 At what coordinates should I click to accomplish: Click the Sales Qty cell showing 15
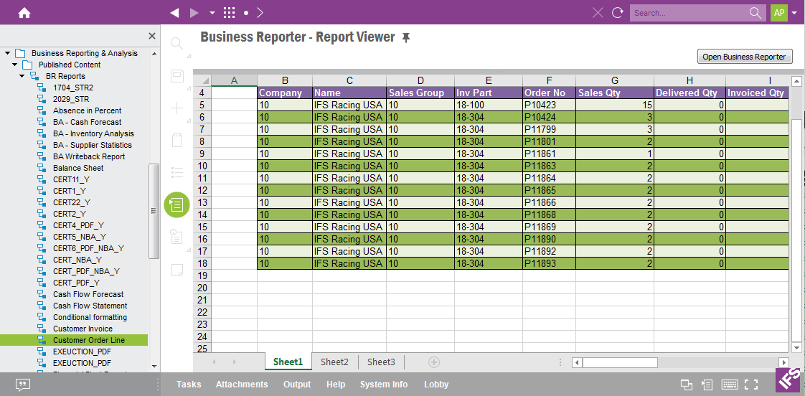pyautogui.click(x=615, y=105)
